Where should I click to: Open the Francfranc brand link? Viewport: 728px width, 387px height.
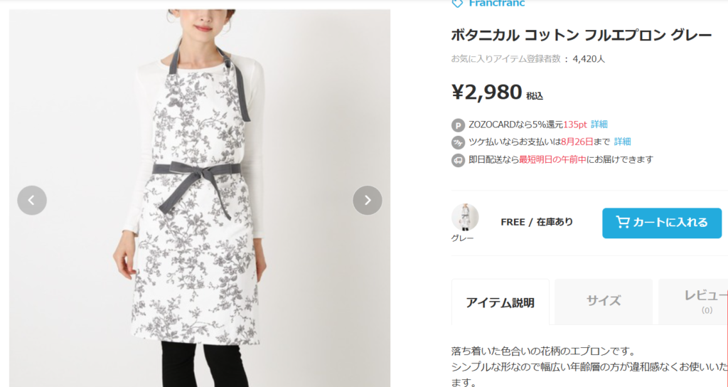496,4
